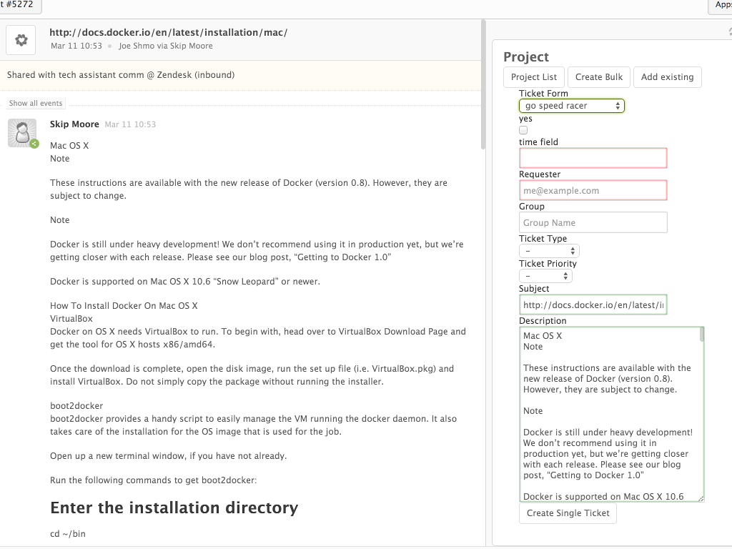Click the Create Bulk button
Viewport: 732px width, 549px height.
(x=598, y=76)
